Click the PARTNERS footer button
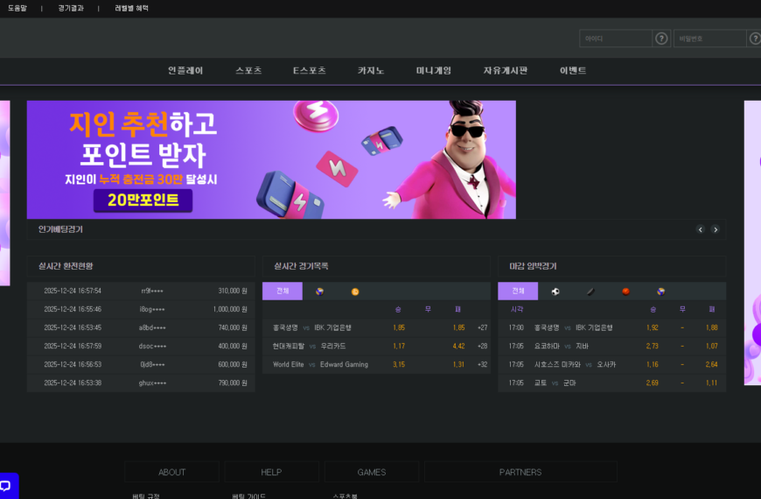Image resolution: width=761 pixels, height=499 pixels. tap(520, 472)
